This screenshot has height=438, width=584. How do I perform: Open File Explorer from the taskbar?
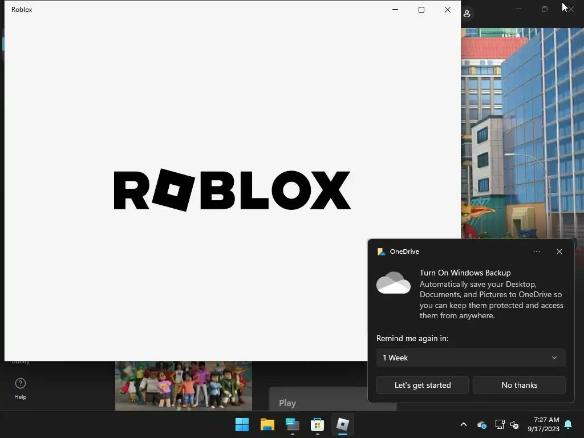click(x=267, y=424)
